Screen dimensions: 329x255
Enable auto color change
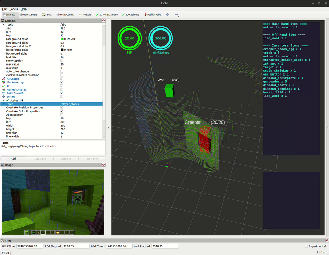[x=62, y=71]
